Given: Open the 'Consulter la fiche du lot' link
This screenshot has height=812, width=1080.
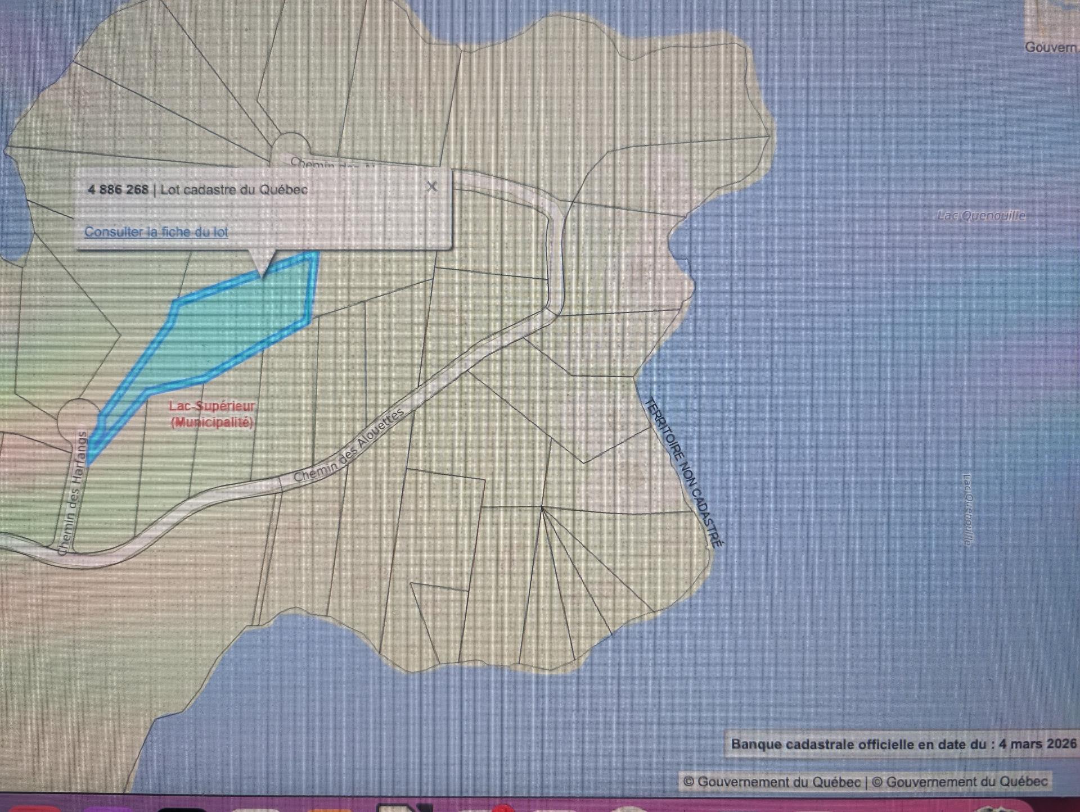Looking at the screenshot, I should (156, 232).
